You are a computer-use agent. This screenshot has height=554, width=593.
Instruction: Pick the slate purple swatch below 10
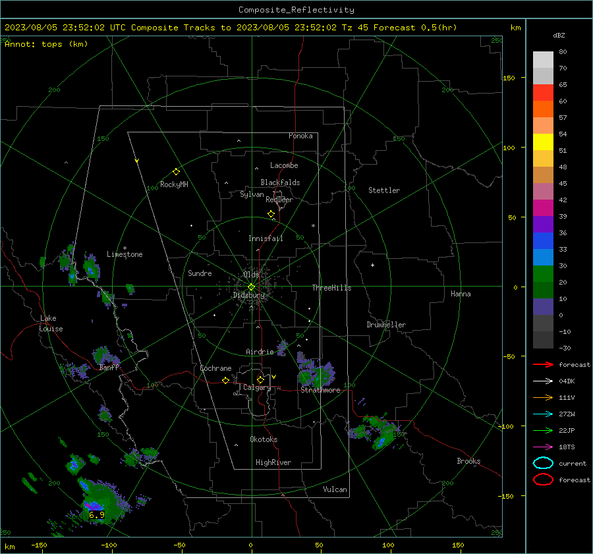(543, 307)
